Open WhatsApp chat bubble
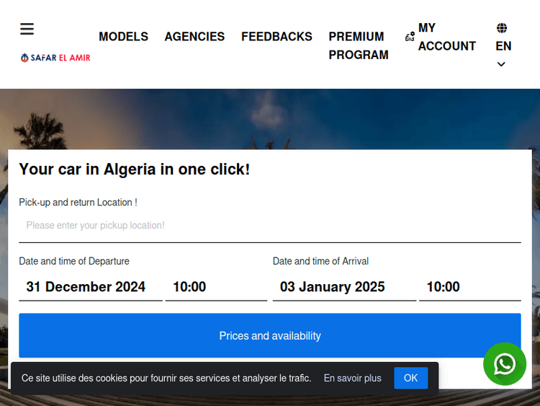 504,364
